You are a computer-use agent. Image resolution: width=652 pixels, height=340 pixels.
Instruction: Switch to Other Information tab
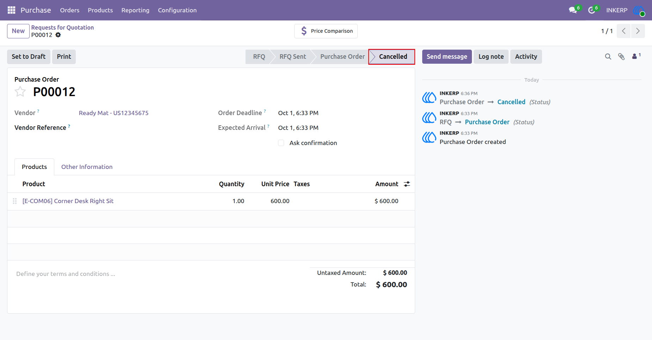pyautogui.click(x=87, y=167)
